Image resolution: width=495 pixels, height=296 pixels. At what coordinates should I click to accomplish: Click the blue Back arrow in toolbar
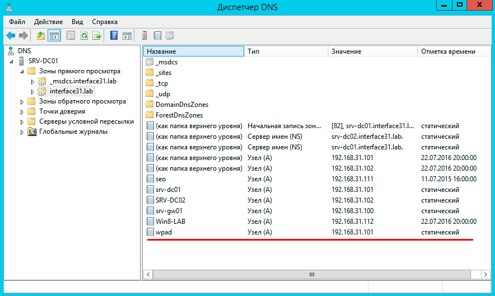tap(11, 36)
